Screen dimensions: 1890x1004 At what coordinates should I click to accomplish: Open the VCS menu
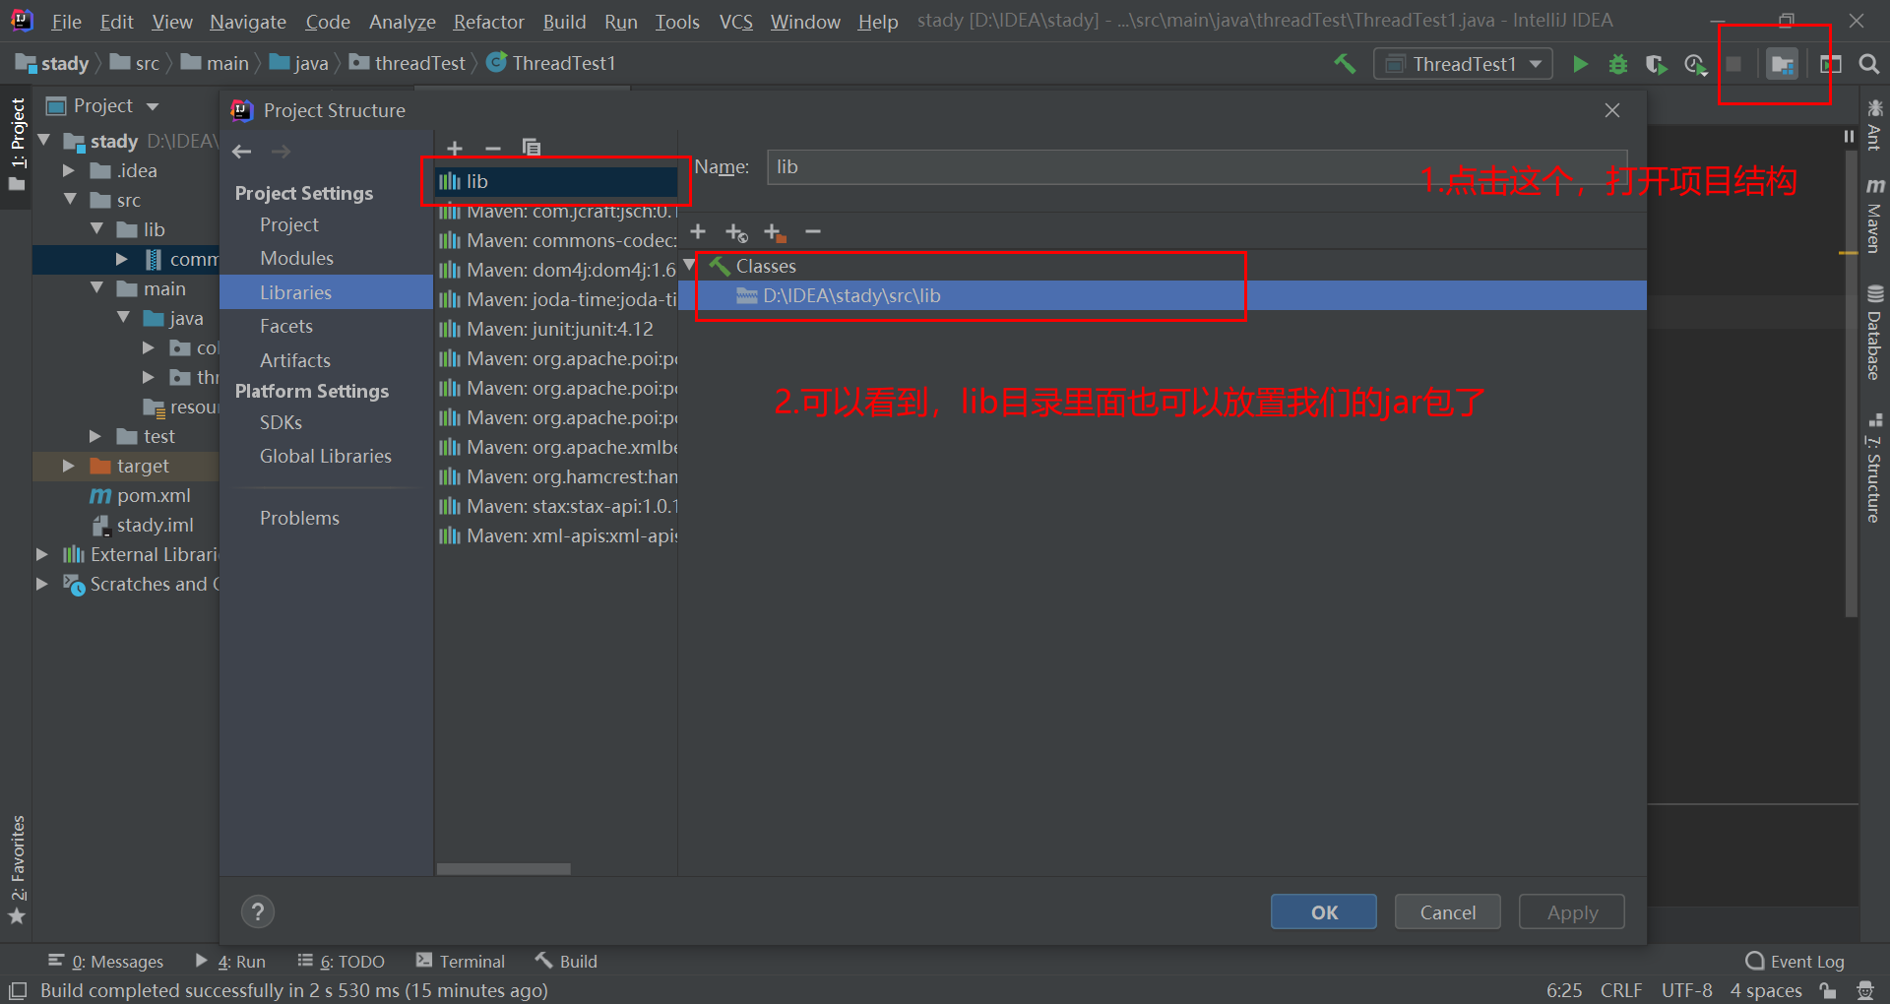click(736, 22)
